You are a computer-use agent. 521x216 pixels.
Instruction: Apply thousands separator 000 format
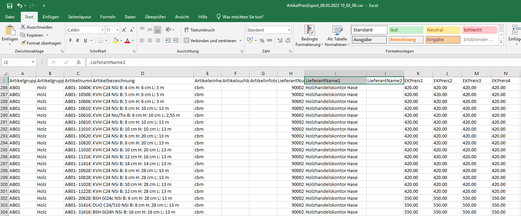[270, 40]
